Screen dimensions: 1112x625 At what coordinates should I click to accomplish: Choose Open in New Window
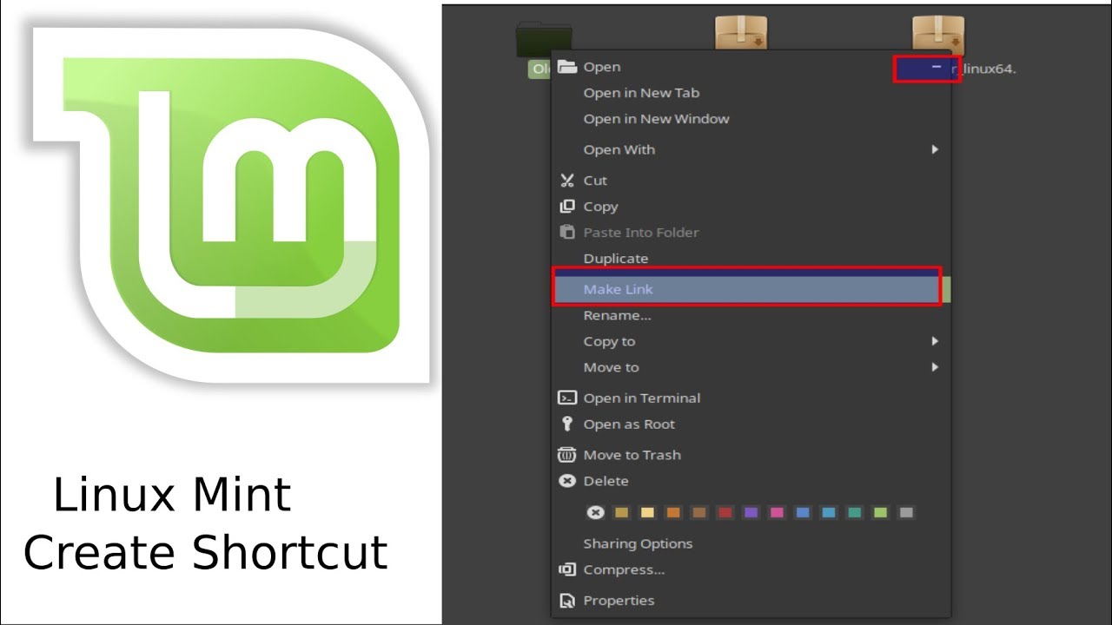(656, 119)
